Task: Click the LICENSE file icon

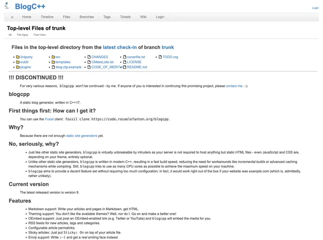Action: tap(124, 62)
